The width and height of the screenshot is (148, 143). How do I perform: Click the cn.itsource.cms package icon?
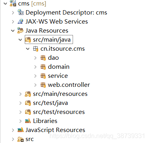[36, 49]
